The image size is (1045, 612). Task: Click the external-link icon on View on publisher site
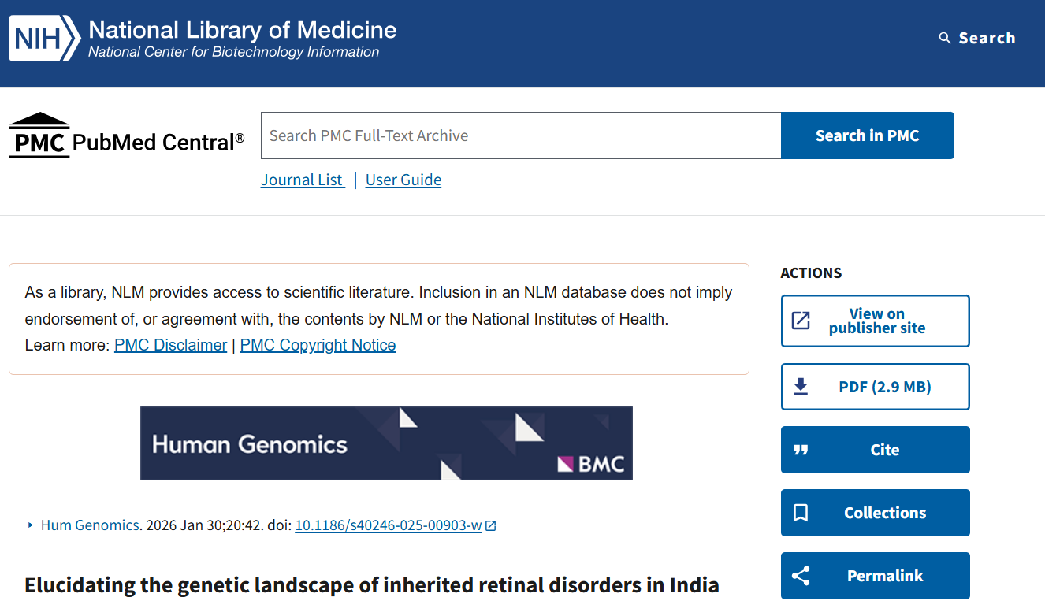pos(801,321)
